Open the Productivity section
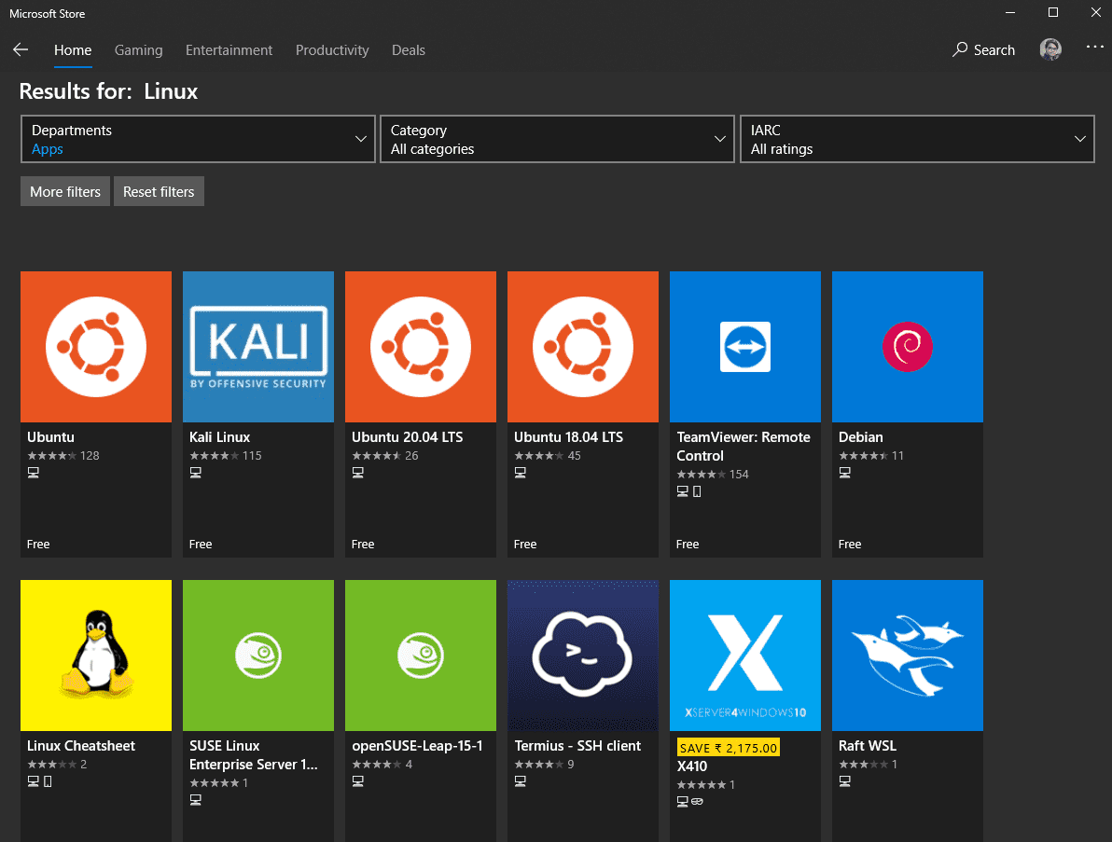The height and width of the screenshot is (842, 1112). (332, 50)
